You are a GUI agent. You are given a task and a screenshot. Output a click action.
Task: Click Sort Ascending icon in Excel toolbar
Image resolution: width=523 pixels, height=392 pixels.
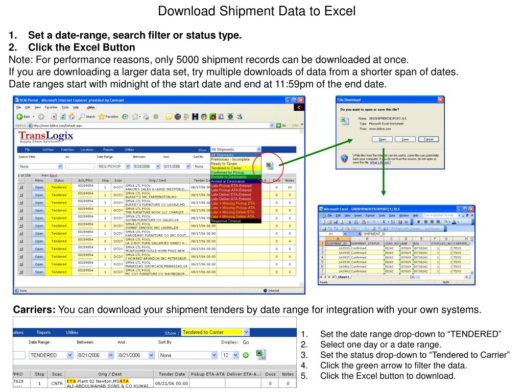[393, 222]
